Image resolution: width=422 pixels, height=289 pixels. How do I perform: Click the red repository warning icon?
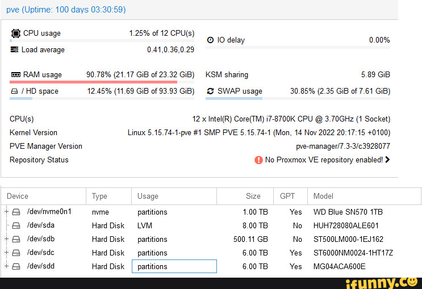tap(258, 160)
